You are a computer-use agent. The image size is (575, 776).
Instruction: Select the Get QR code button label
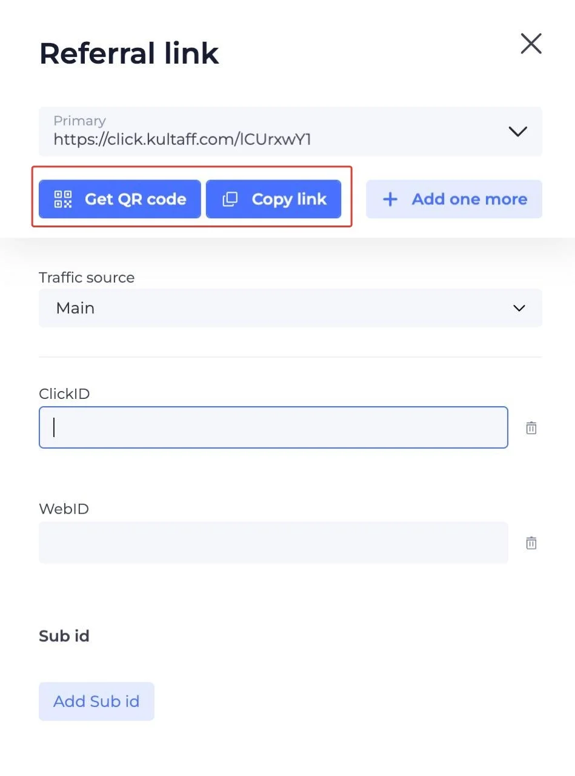click(x=135, y=199)
